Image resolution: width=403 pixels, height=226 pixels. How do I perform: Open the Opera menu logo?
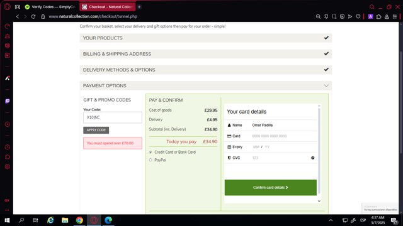7,7
